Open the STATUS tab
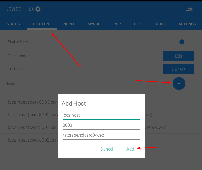 pos(13,24)
